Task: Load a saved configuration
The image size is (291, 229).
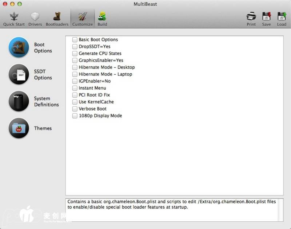Action: pyautogui.click(x=282, y=19)
